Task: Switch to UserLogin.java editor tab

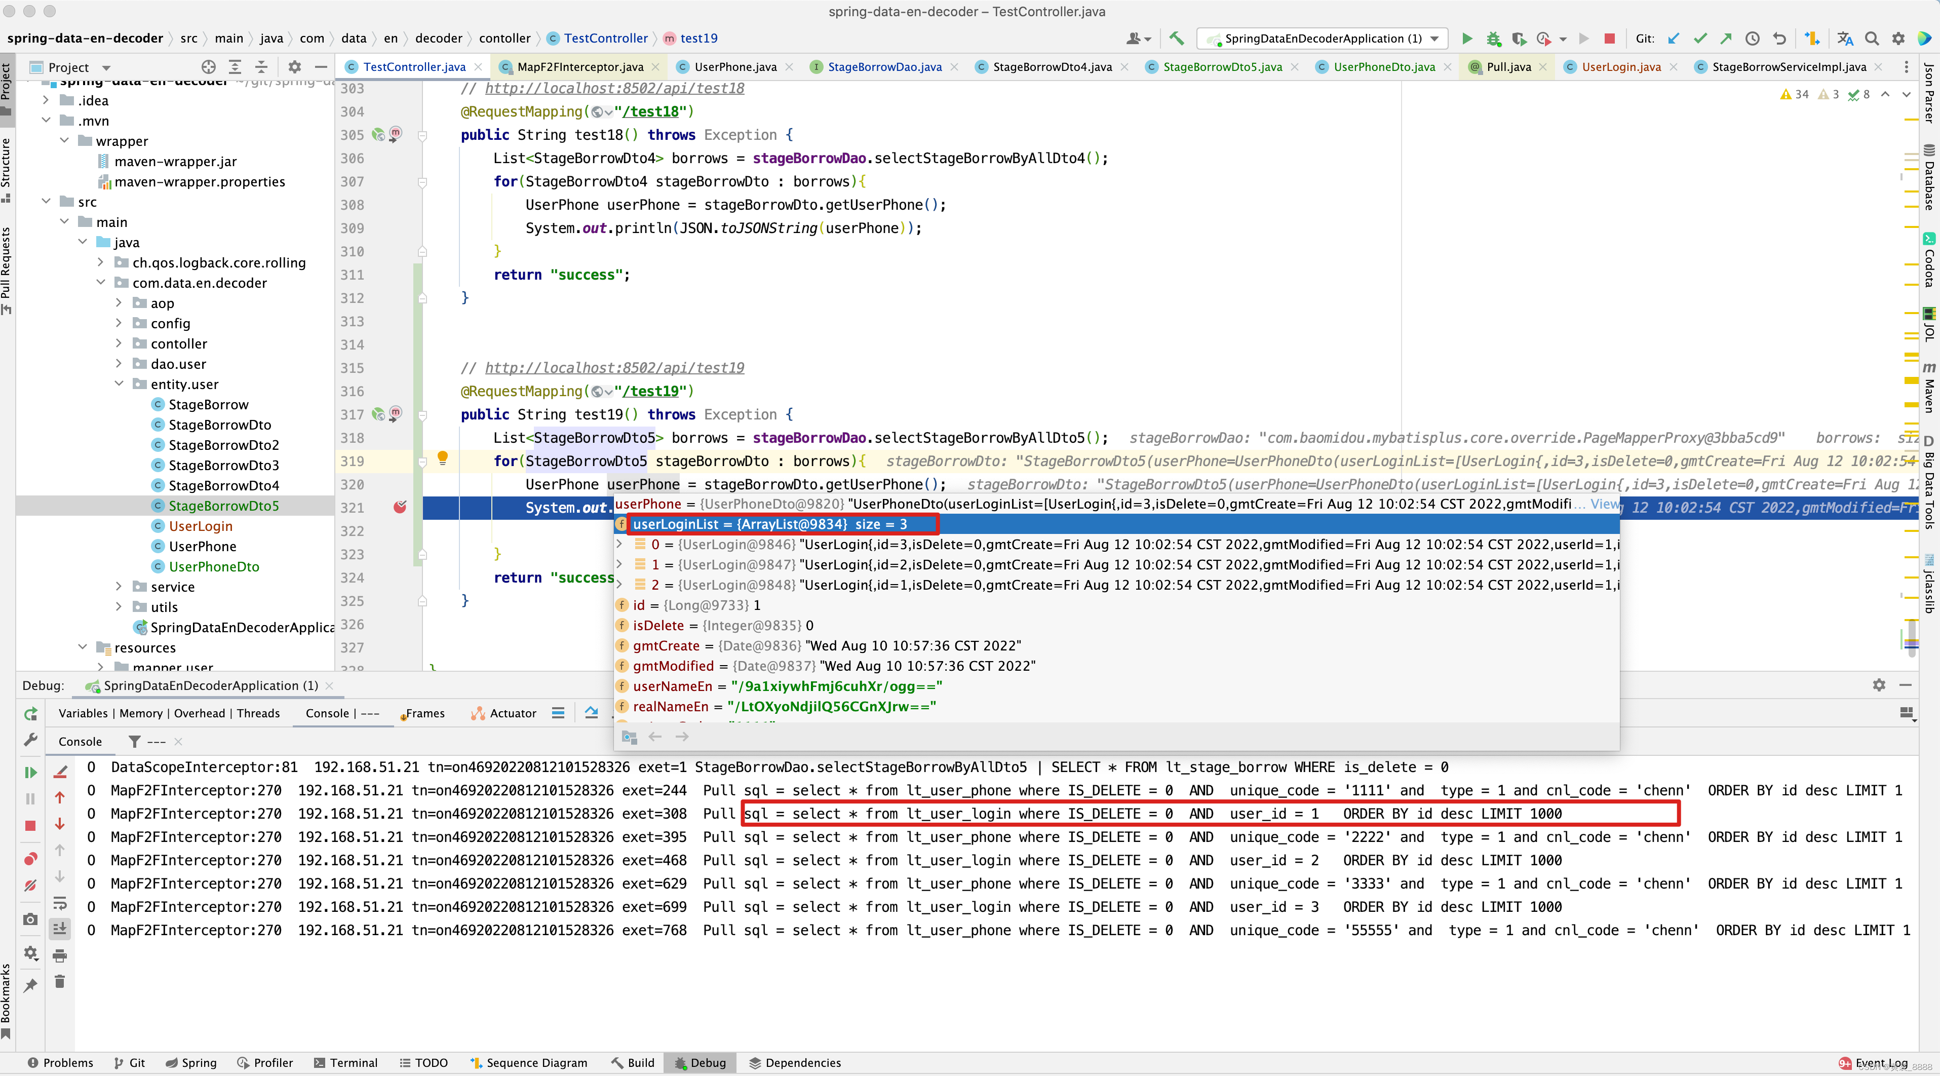Action: click(x=1621, y=66)
